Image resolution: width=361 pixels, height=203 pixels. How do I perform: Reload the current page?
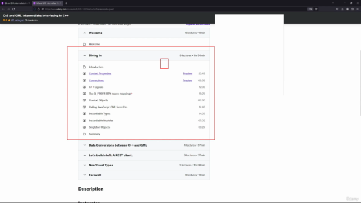click(14, 9)
